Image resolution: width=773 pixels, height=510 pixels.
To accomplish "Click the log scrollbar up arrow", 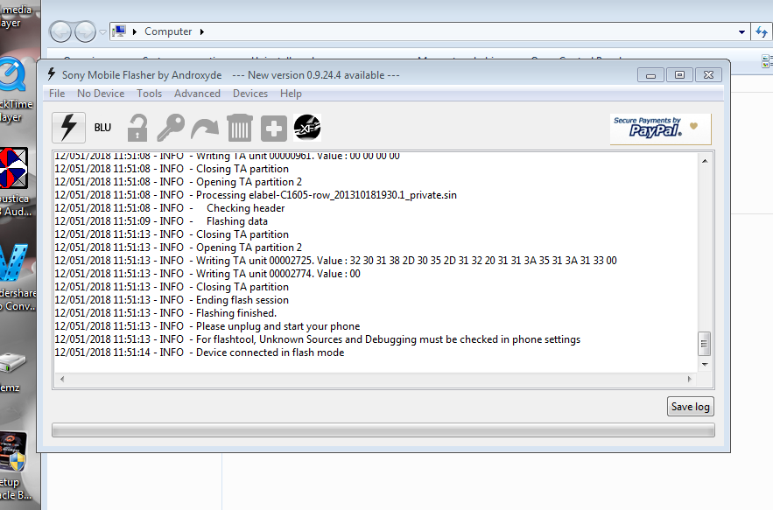I will click(x=705, y=161).
